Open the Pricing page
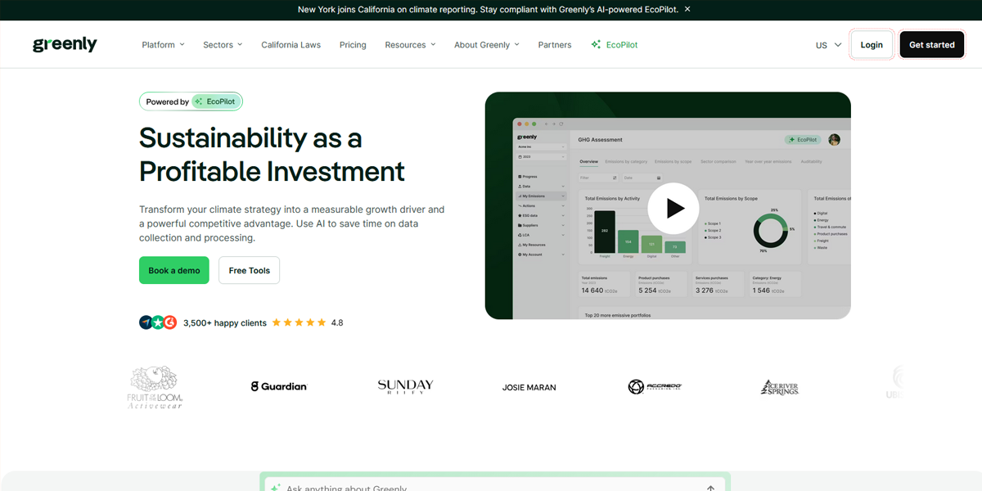 (x=353, y=45)
